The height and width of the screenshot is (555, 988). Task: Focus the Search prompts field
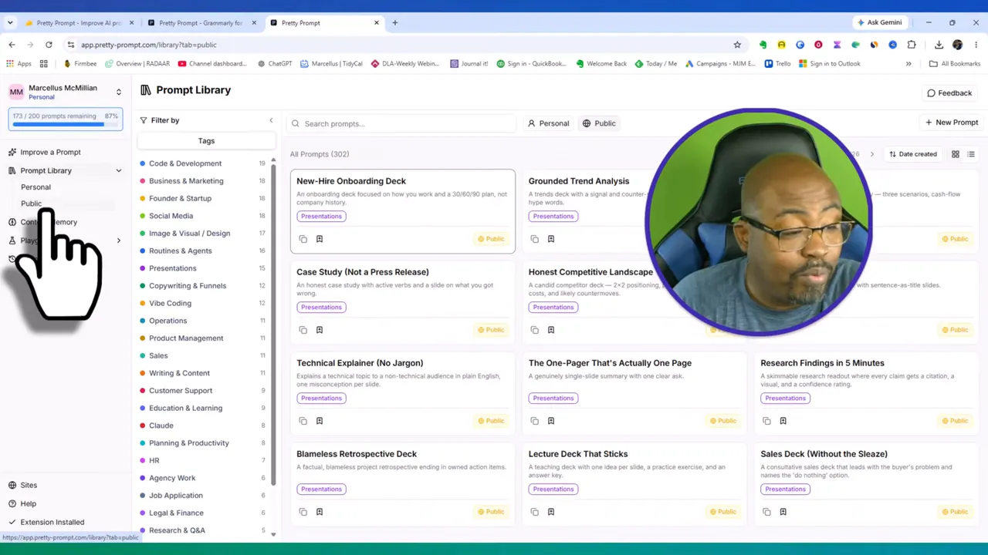[x=402, y=123]
